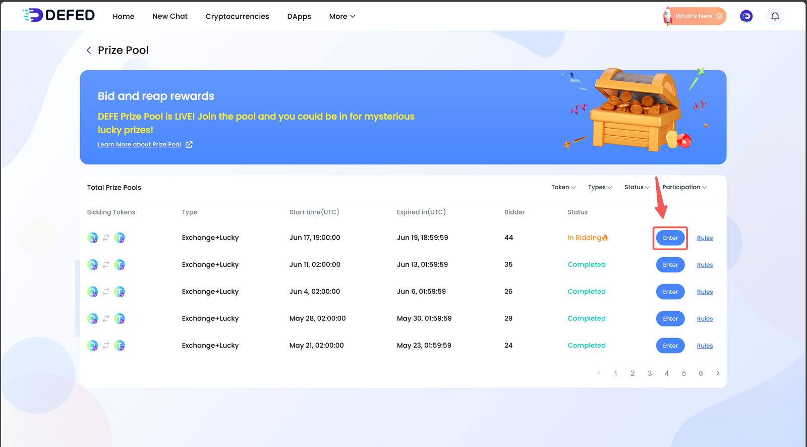Click the start time May 28, 02:00:00
The height and width of the screenshot is (447, 807).
coord(318,318)
